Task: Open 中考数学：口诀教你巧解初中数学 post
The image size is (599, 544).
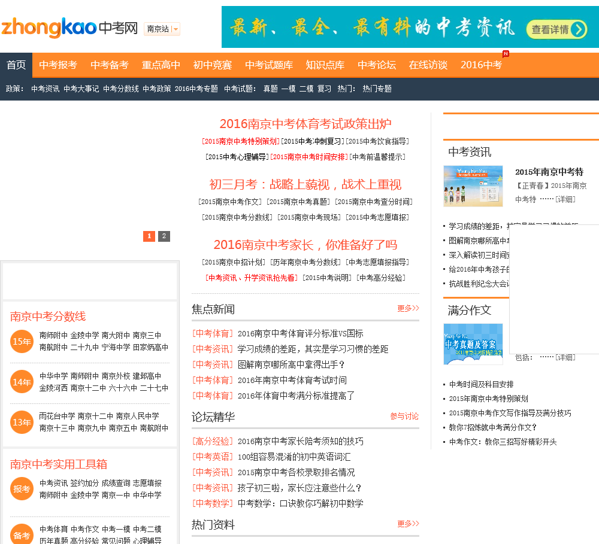Action: (300, 503)
